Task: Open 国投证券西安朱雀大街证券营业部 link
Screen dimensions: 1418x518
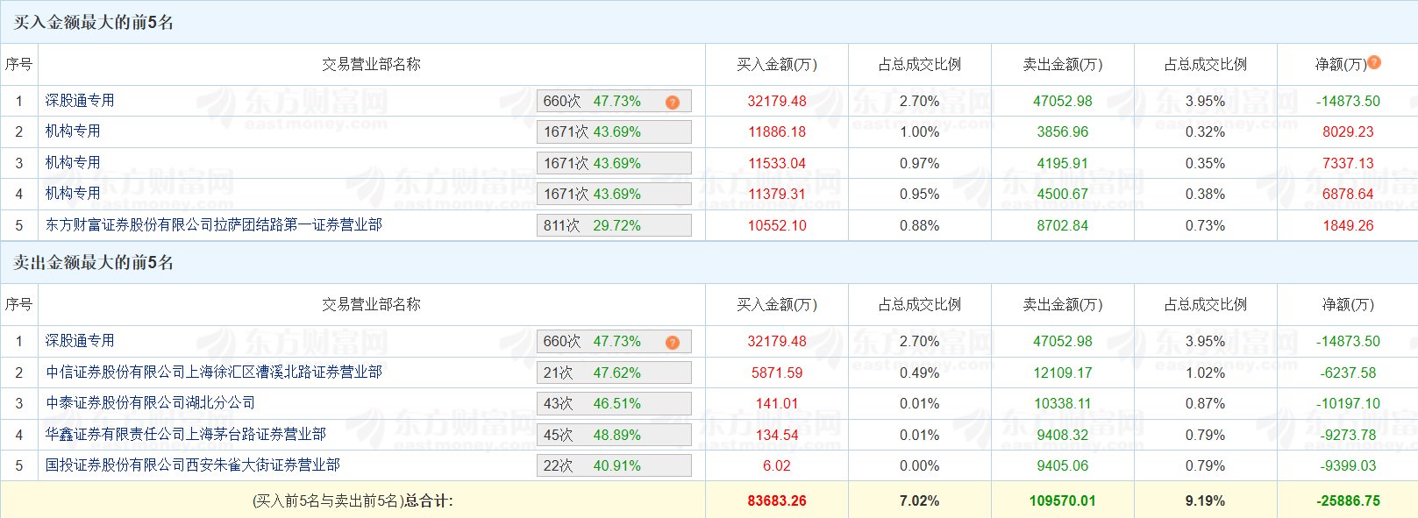Action: click(x=192, y=465)
